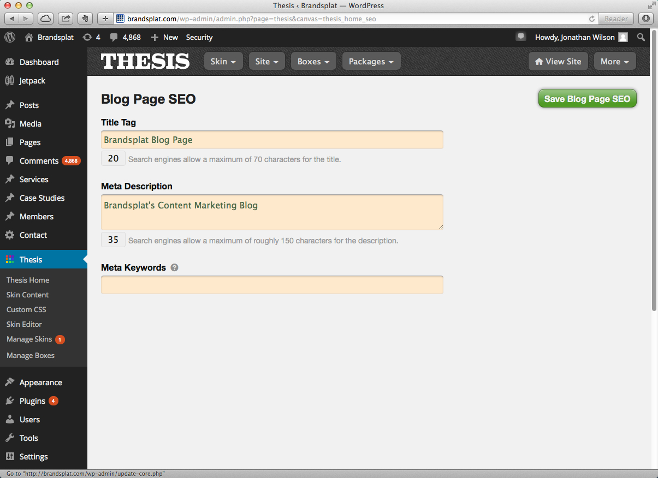Click the View Site button
The height and width of the screenshot is (478, 658).
coord(558,62)
